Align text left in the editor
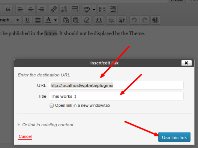The image size is (198, 148). click(x=20, y=9)
